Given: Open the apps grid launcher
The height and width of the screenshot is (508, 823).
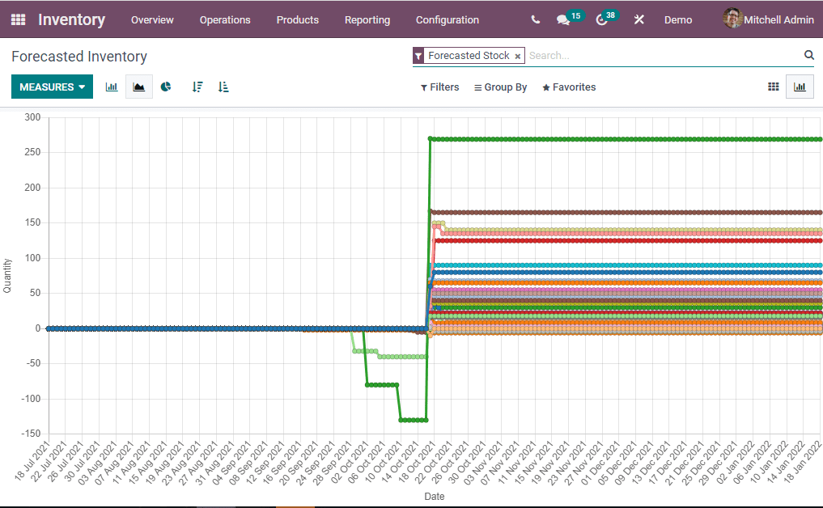Looking at the screenshot, I should [18, 19].
